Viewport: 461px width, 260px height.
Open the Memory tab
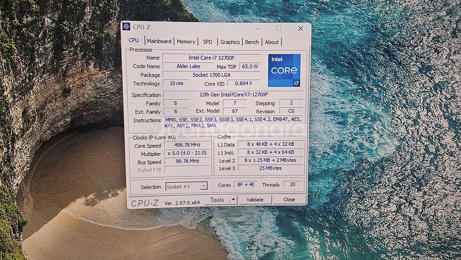pos(186,42)
